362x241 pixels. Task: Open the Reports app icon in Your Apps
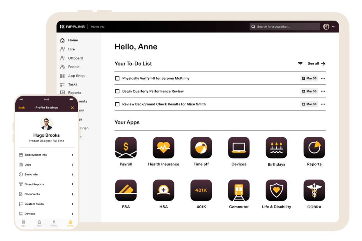(x=314, y=148)
